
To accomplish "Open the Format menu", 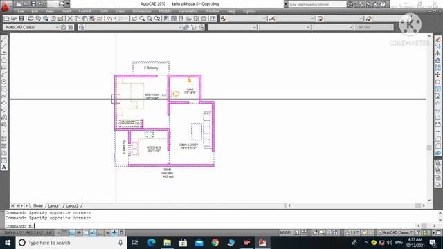I will (x=84, y=11).
